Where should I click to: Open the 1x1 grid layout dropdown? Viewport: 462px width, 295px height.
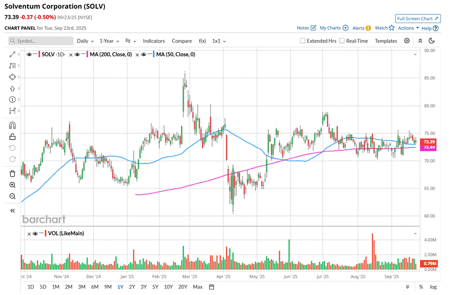[x=219, y=41]
